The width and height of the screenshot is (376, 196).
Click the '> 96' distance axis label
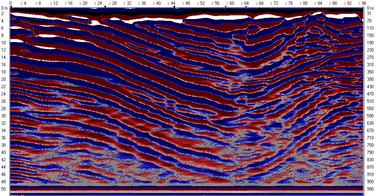pos(362,3)
